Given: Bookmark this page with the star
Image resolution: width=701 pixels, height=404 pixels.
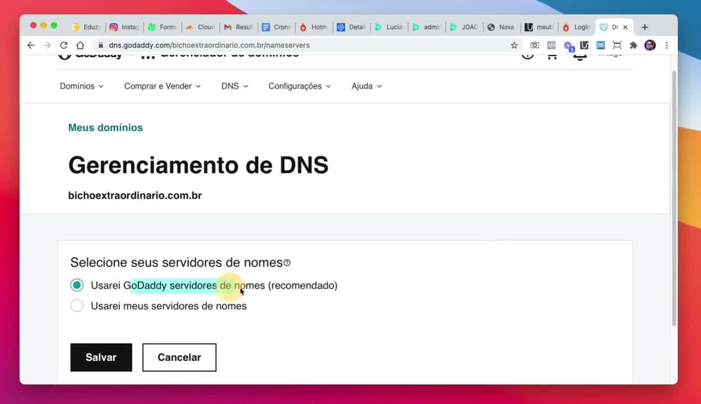Looking at the screenshot, I should pos(514,45).
